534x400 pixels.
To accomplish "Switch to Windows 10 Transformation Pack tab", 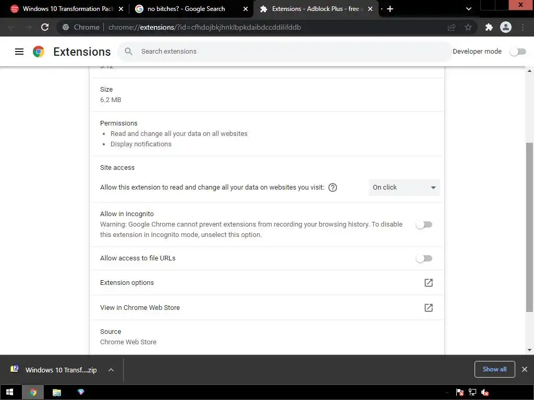I will point(67,9).
